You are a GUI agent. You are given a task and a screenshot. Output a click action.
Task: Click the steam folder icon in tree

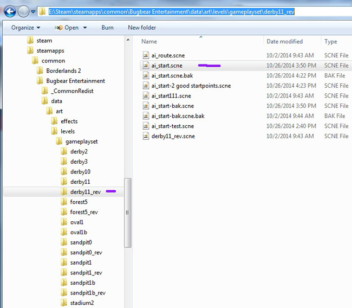click(x=30, y=40)
